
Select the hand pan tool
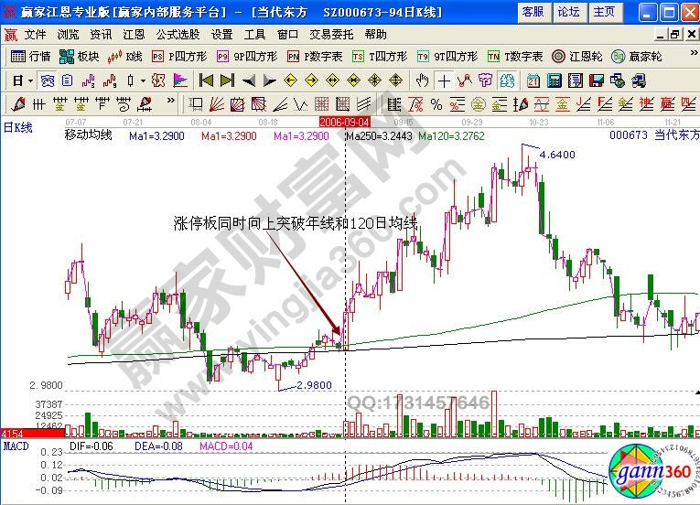coord(422,80)
